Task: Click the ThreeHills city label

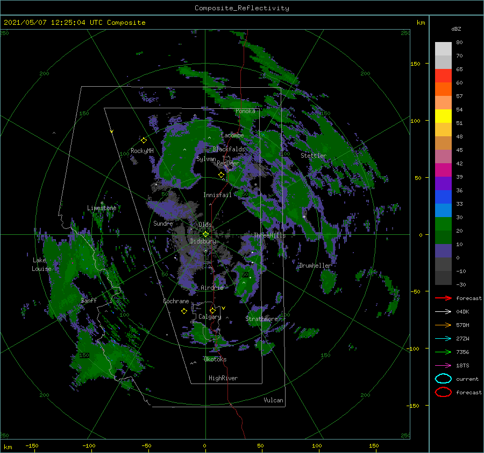Action: coord(269,235)
